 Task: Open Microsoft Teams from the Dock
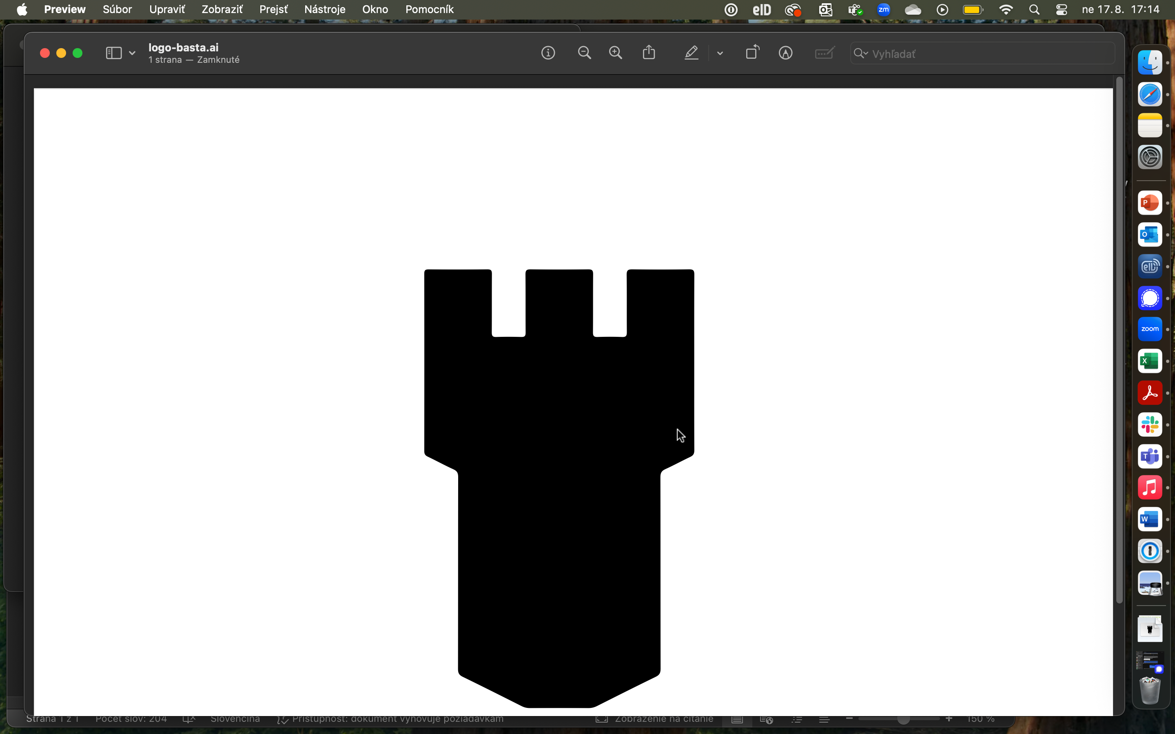coord(1150,456)
